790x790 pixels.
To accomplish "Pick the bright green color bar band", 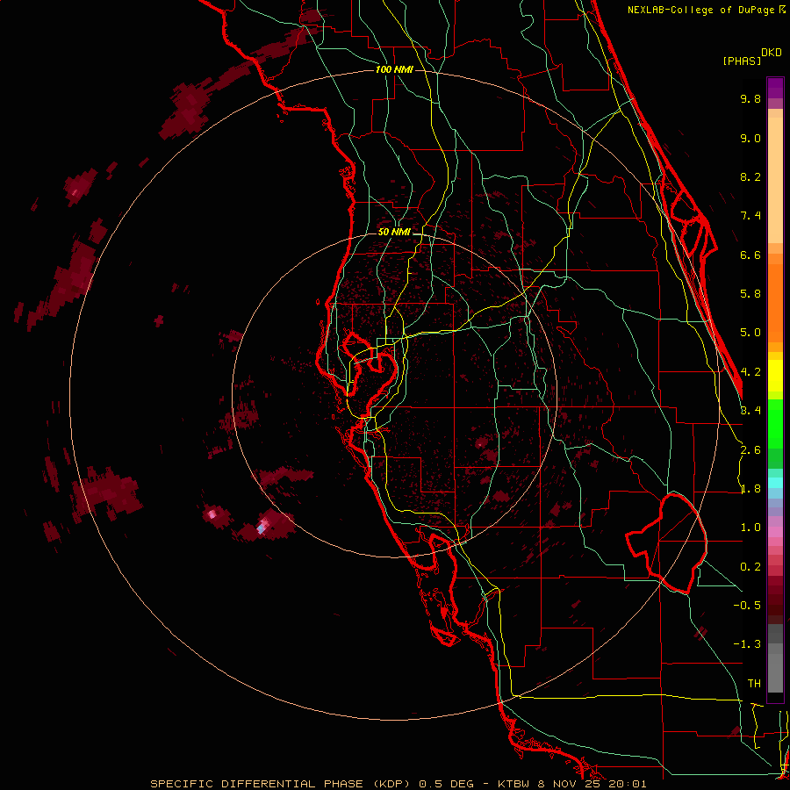I will [775, 423].
